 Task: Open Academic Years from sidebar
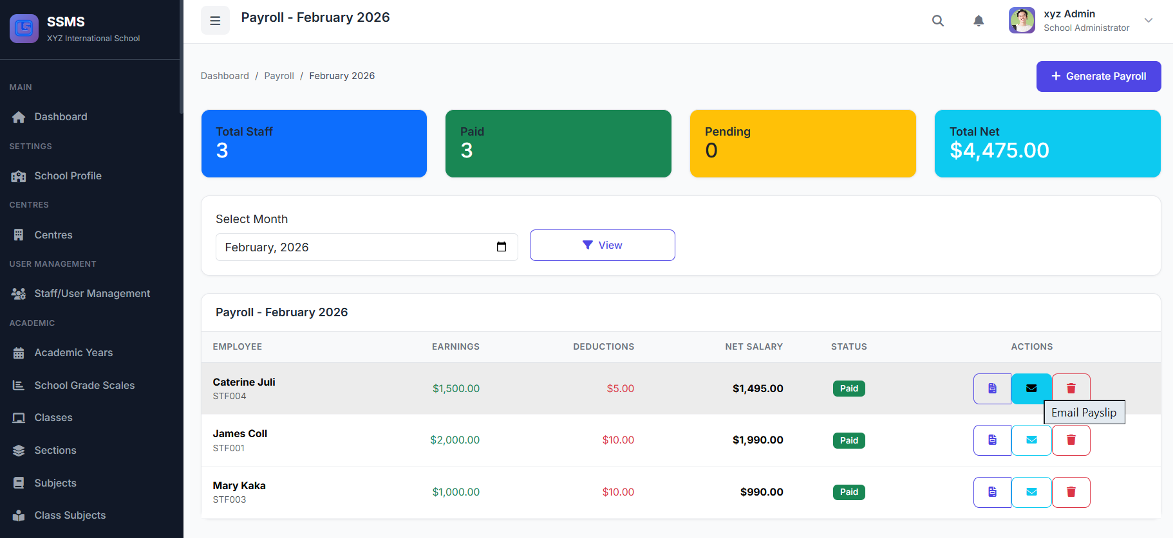click(73, 353)
